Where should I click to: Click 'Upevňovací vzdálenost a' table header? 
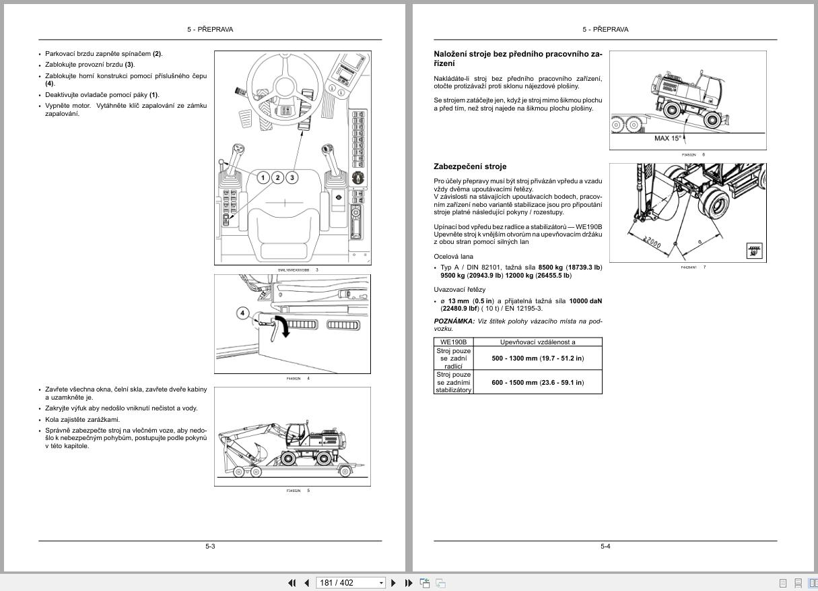tap(537, 342)
